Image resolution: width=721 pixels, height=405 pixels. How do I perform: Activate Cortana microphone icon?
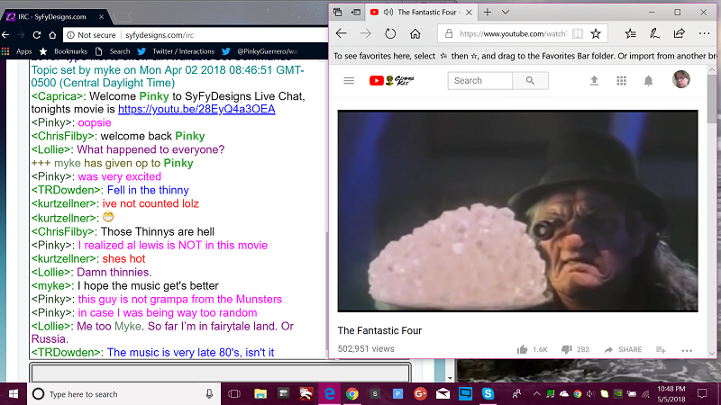pyautogui.click(x=209, y=394)
